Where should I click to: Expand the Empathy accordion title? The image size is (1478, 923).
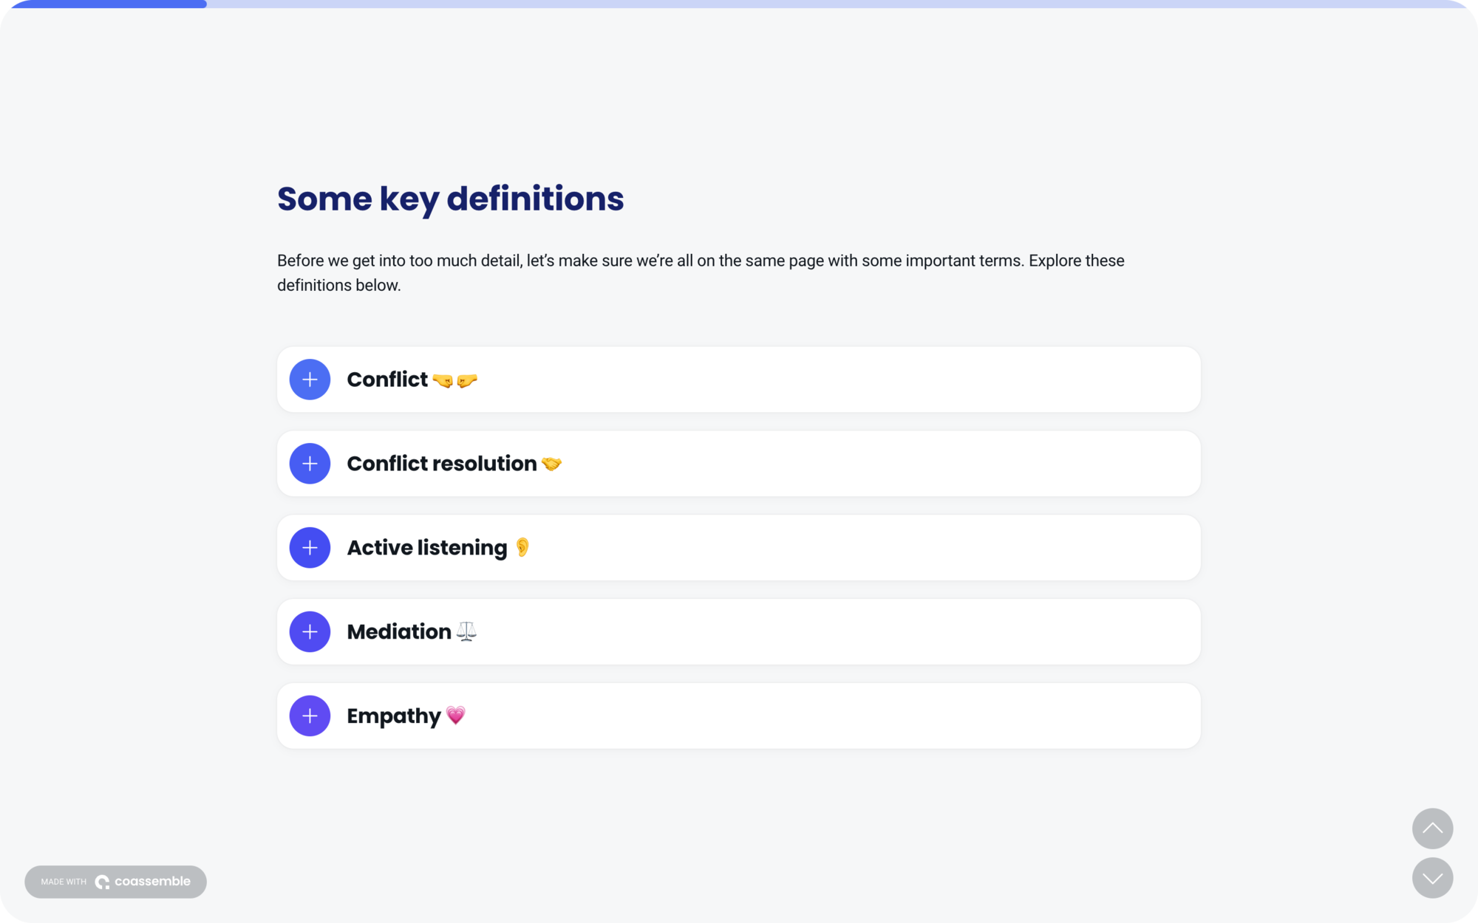[393, 716]
